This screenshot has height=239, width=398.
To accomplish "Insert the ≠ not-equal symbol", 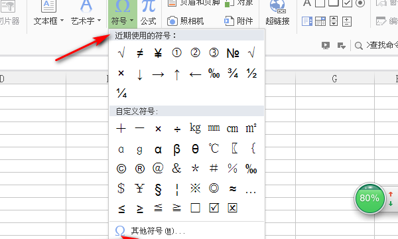I will pos(139,53).
